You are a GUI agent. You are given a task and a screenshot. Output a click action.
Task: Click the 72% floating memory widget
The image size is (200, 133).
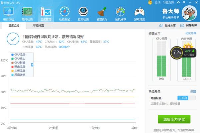tap(177, 53)
